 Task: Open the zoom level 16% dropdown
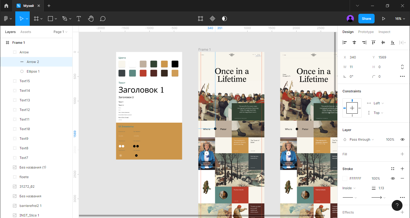point(400,19)
